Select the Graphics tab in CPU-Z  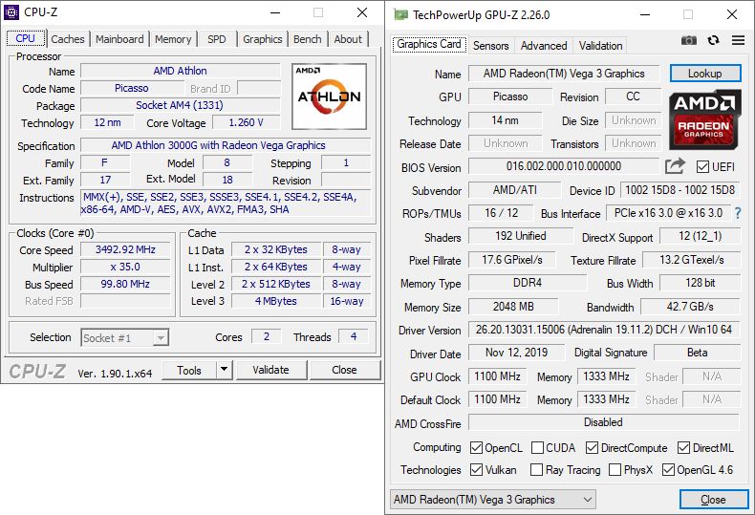pyautogui.click(x=263, y=39)
